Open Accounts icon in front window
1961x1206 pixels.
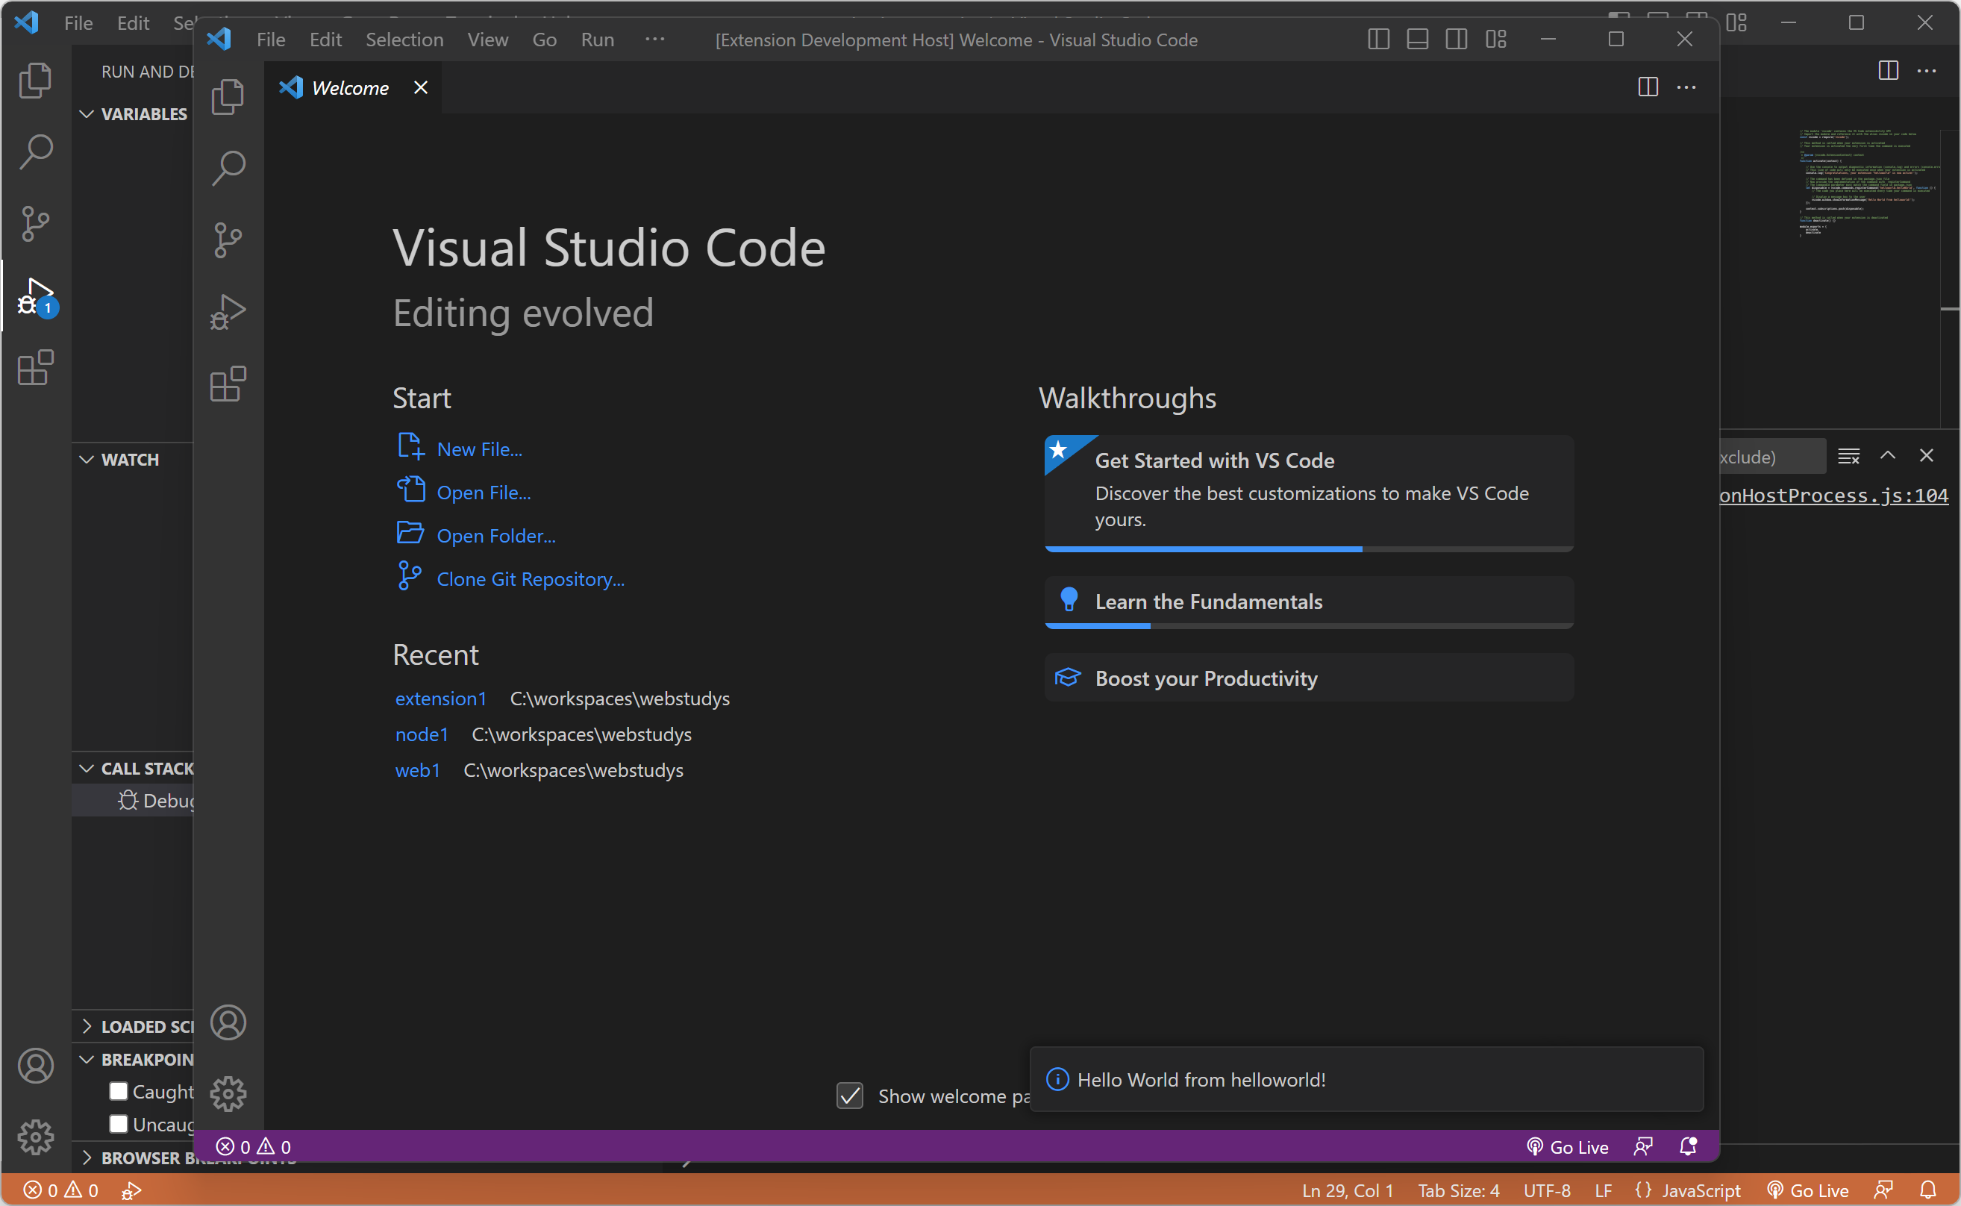(228, 1022)
